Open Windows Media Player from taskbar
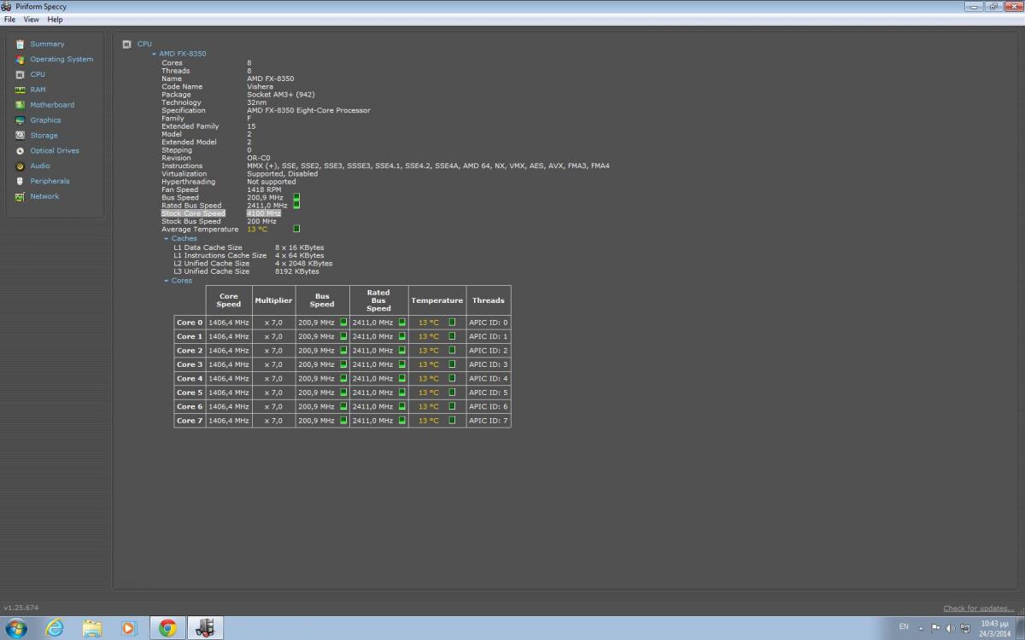The image size is (1025, 640). tap(129, 628)
